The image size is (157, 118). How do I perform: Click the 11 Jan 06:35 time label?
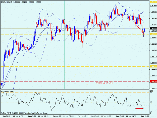tap(56, 116)
